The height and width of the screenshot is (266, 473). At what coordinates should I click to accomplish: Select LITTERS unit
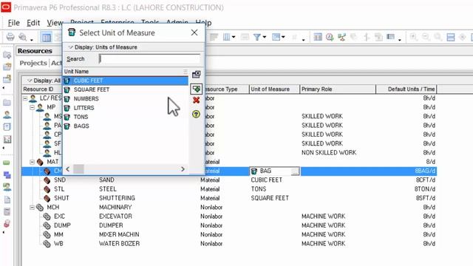126,108
